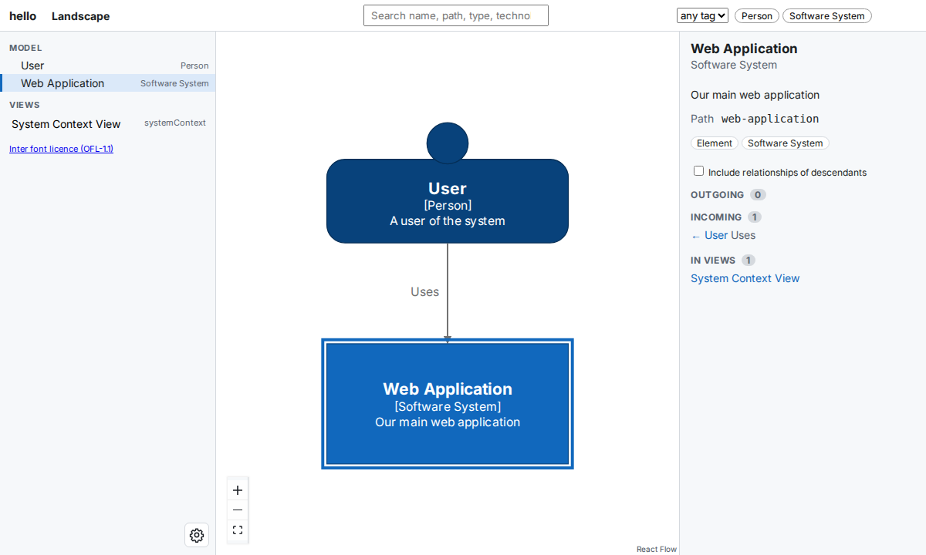Click 'Our main web application' description in details
926x555 pixels.
pyautogui.click(x=755, y=95)
